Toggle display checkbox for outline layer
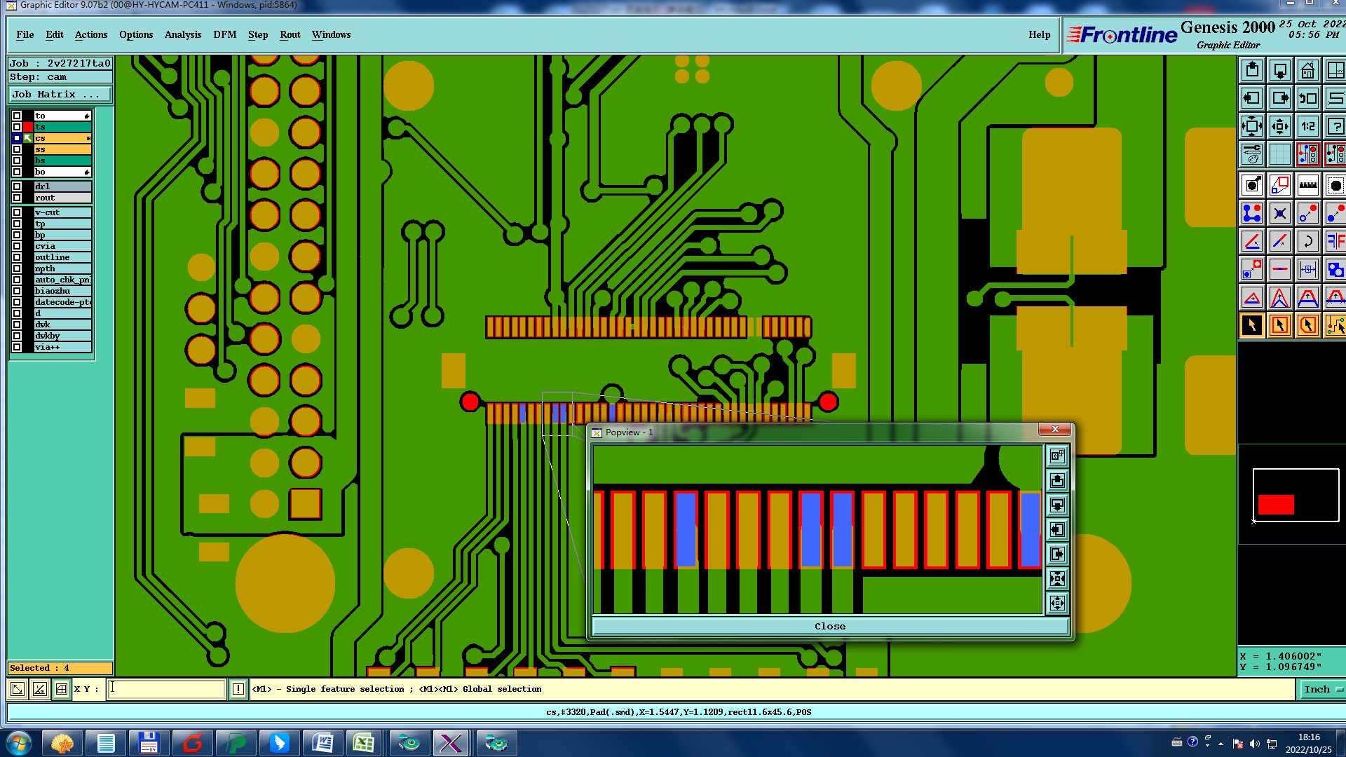This screenshot has height=757, width=1346. point(17,257)
